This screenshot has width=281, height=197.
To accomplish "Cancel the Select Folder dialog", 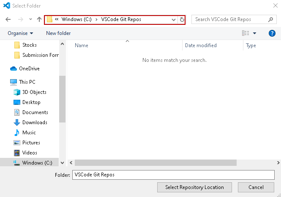I will point(256,187).
